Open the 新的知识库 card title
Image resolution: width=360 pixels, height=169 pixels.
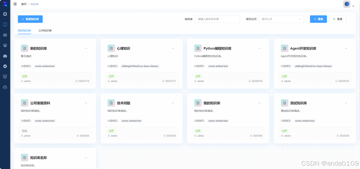pos(39,48)
